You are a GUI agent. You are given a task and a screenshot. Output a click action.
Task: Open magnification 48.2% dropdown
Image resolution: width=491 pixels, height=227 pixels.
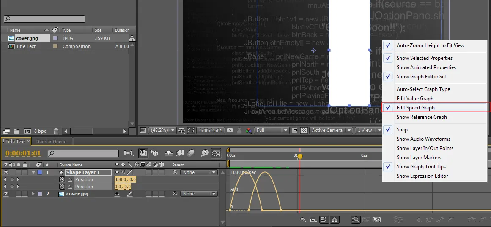click(x=162, y=130)
